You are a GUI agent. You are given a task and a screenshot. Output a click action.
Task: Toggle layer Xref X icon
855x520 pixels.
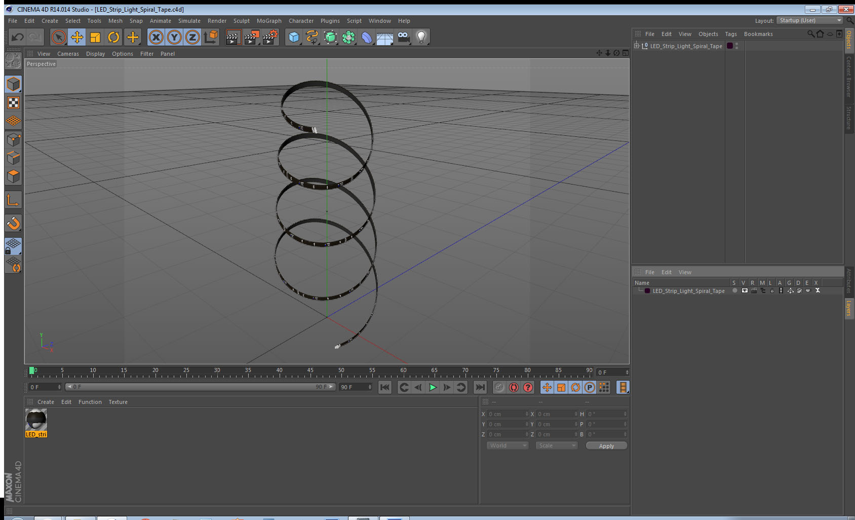818,290
